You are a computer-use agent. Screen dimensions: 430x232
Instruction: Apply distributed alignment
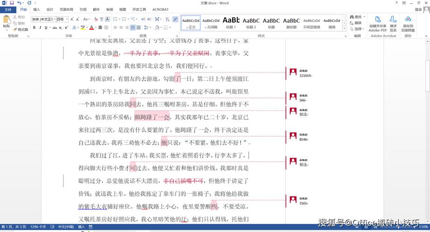click(139, 28)
